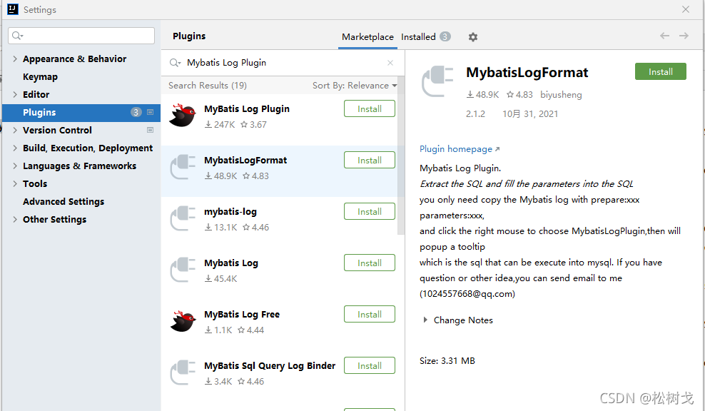Click the large plug icon in the details pane

click(x=437, y=81)
